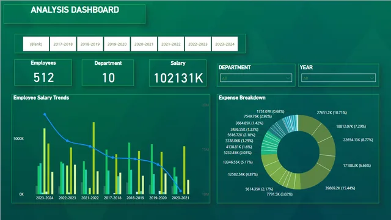This screenshot has height=220, width=391.
Task: Click the 22654.13K (8.77%) donut label
Action: [x=358, y=140]
